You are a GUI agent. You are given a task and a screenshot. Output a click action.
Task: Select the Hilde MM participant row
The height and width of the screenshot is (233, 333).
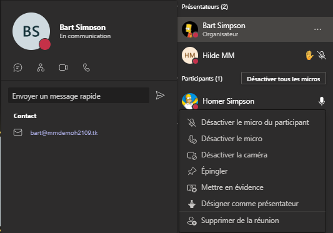click(x=255, y=55)
